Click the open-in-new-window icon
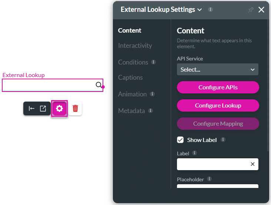The height and width of the screenshot is (205, 271). 43,109
